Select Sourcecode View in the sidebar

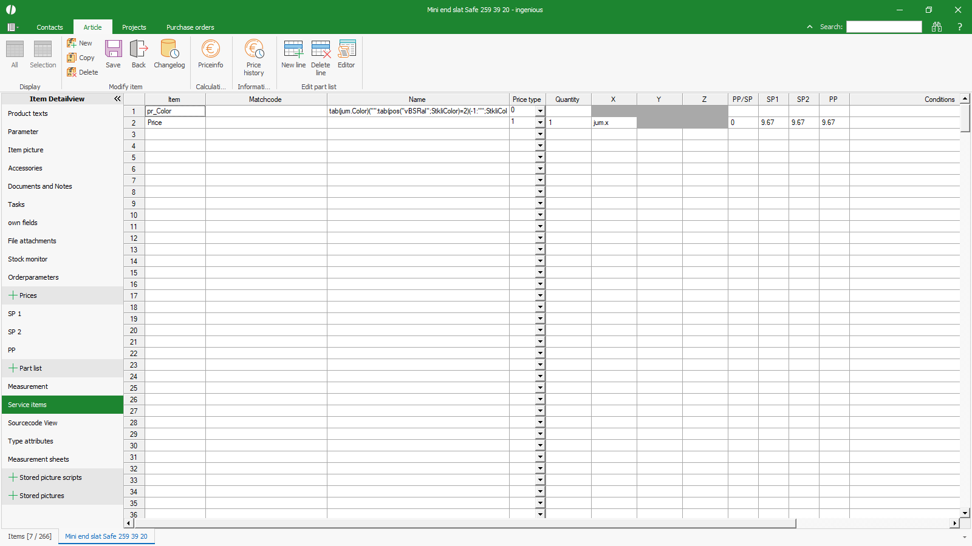tap(33, 423)
